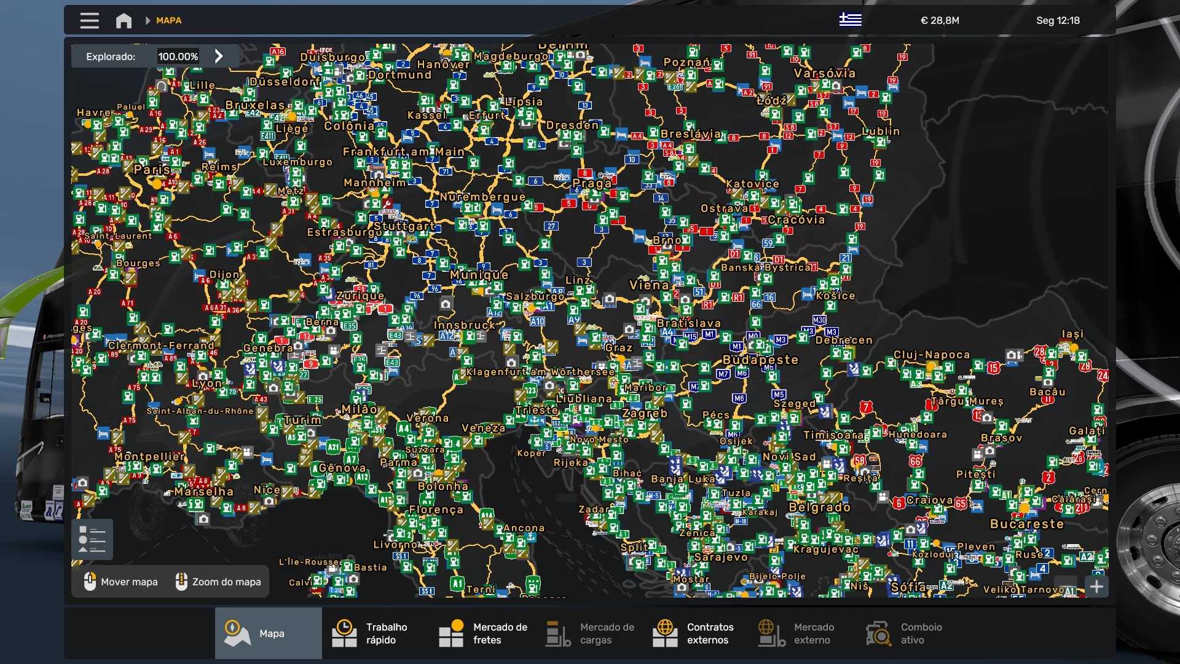Viewport: 1180px width, 664px height.
Task: Click the Mercado de fretes icon
Action: [x=452, y=633]
